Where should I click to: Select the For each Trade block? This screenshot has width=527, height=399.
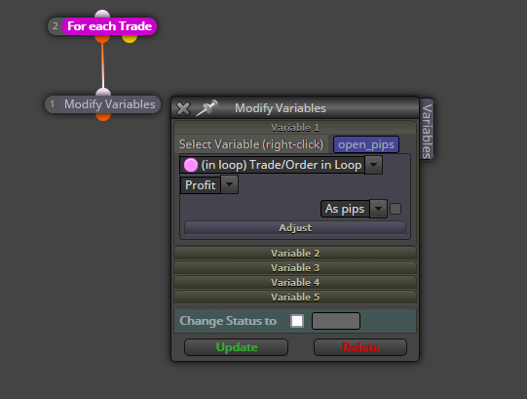(x=109, y=26)
